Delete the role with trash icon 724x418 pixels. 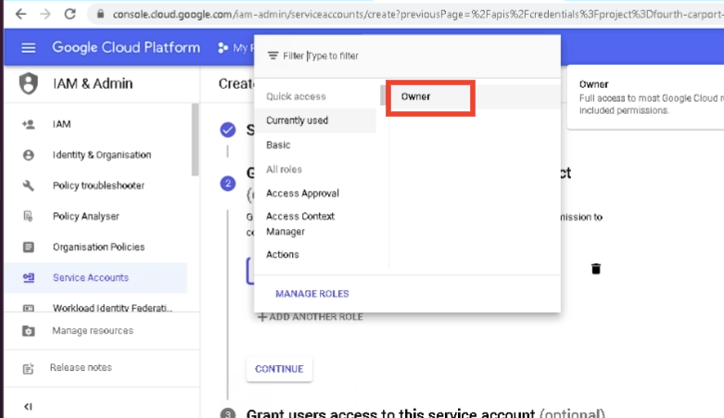tap(596, 269)
